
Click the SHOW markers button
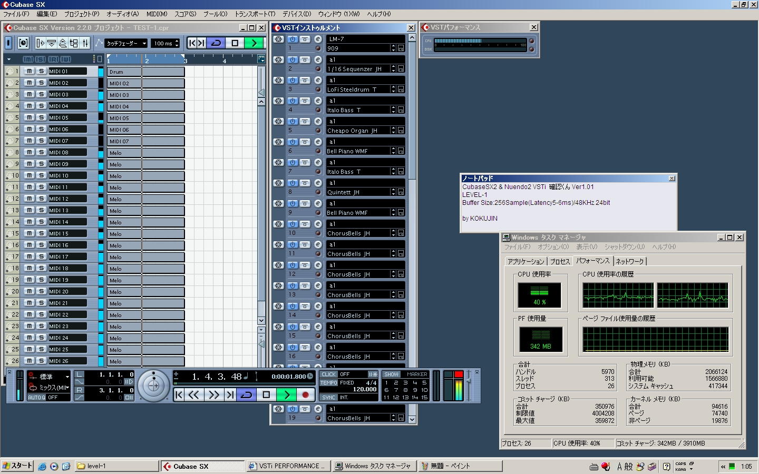coord(392,374)
